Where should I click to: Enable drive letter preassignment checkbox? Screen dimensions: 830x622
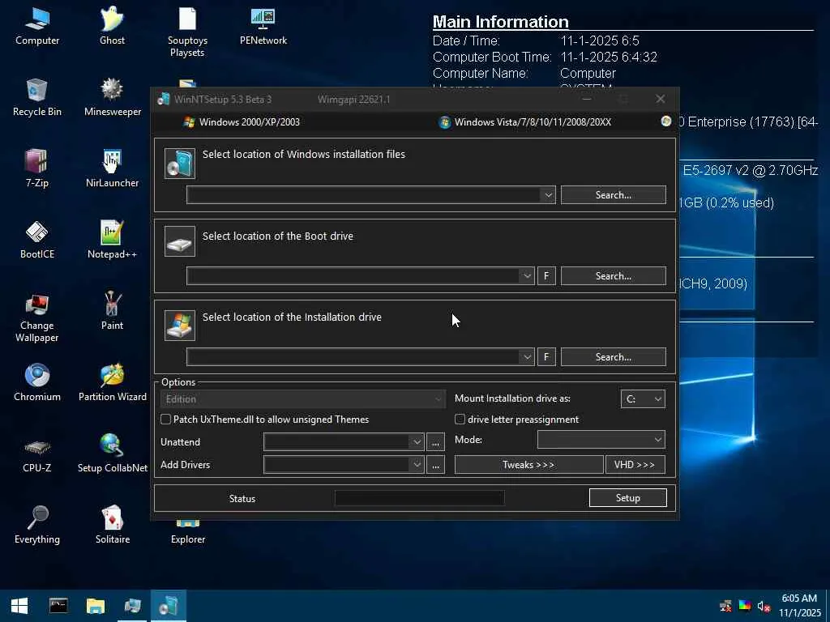[x=460, y=420]
